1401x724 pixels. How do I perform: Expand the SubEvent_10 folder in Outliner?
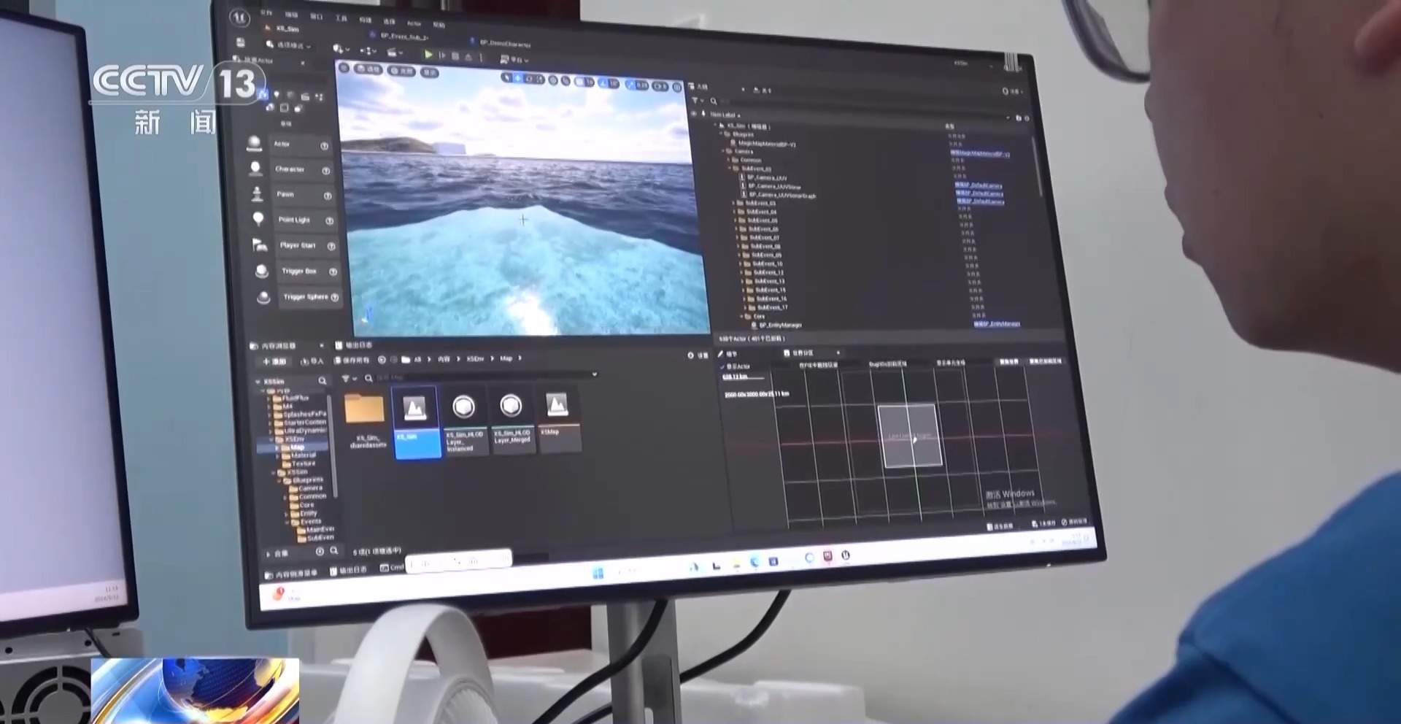(x=741, y=263)
